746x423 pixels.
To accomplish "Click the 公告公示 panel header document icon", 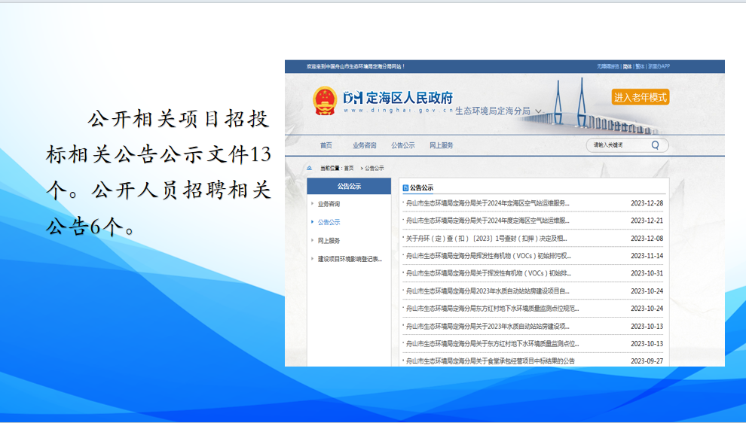I will pos(406,188).
